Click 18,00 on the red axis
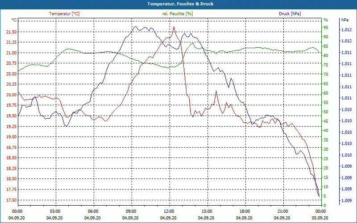This screenshot has width=357, height=223. click(x=12, y=179)
